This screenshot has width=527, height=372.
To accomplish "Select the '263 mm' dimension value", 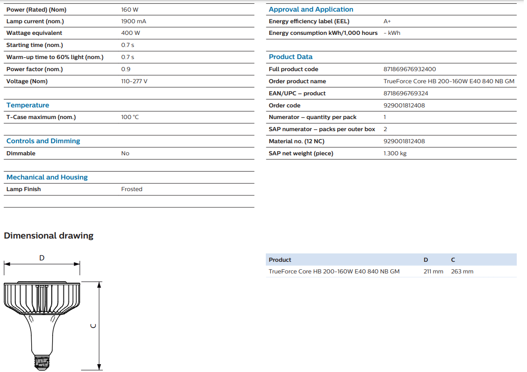I will [x=462, y=272].
